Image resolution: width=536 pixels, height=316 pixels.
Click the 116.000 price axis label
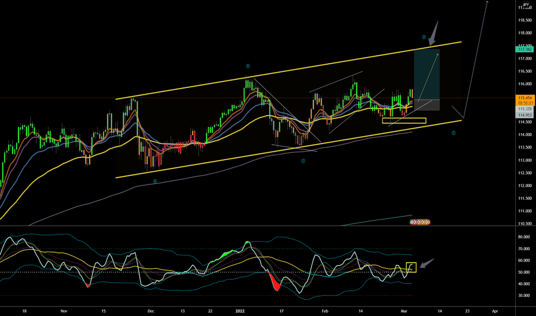(x=524, y=84)
